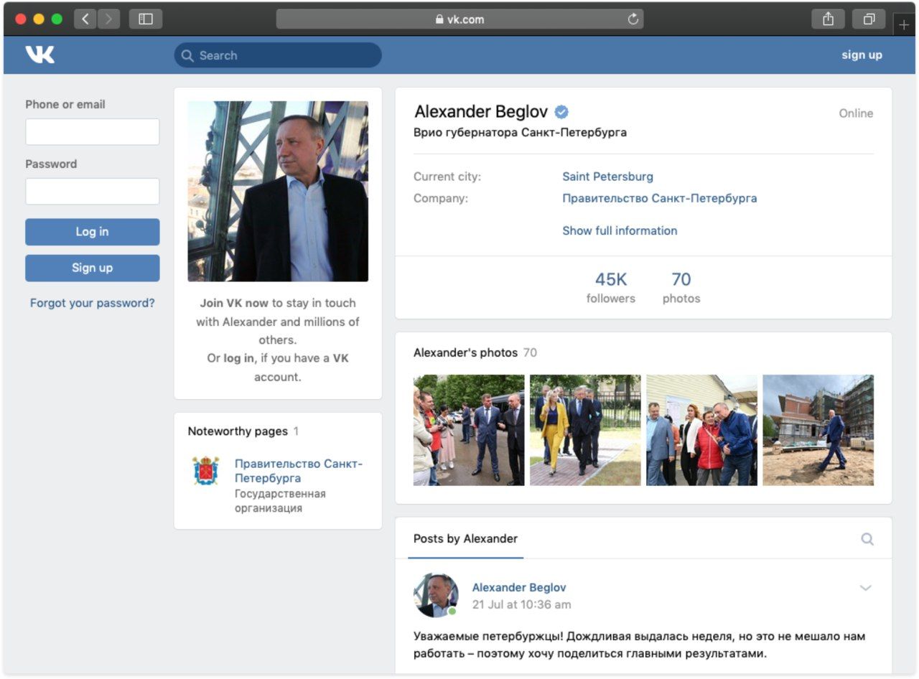Select the Posts by Alexander tab
This screenshot has height=679, width=919.
point(465,538)
